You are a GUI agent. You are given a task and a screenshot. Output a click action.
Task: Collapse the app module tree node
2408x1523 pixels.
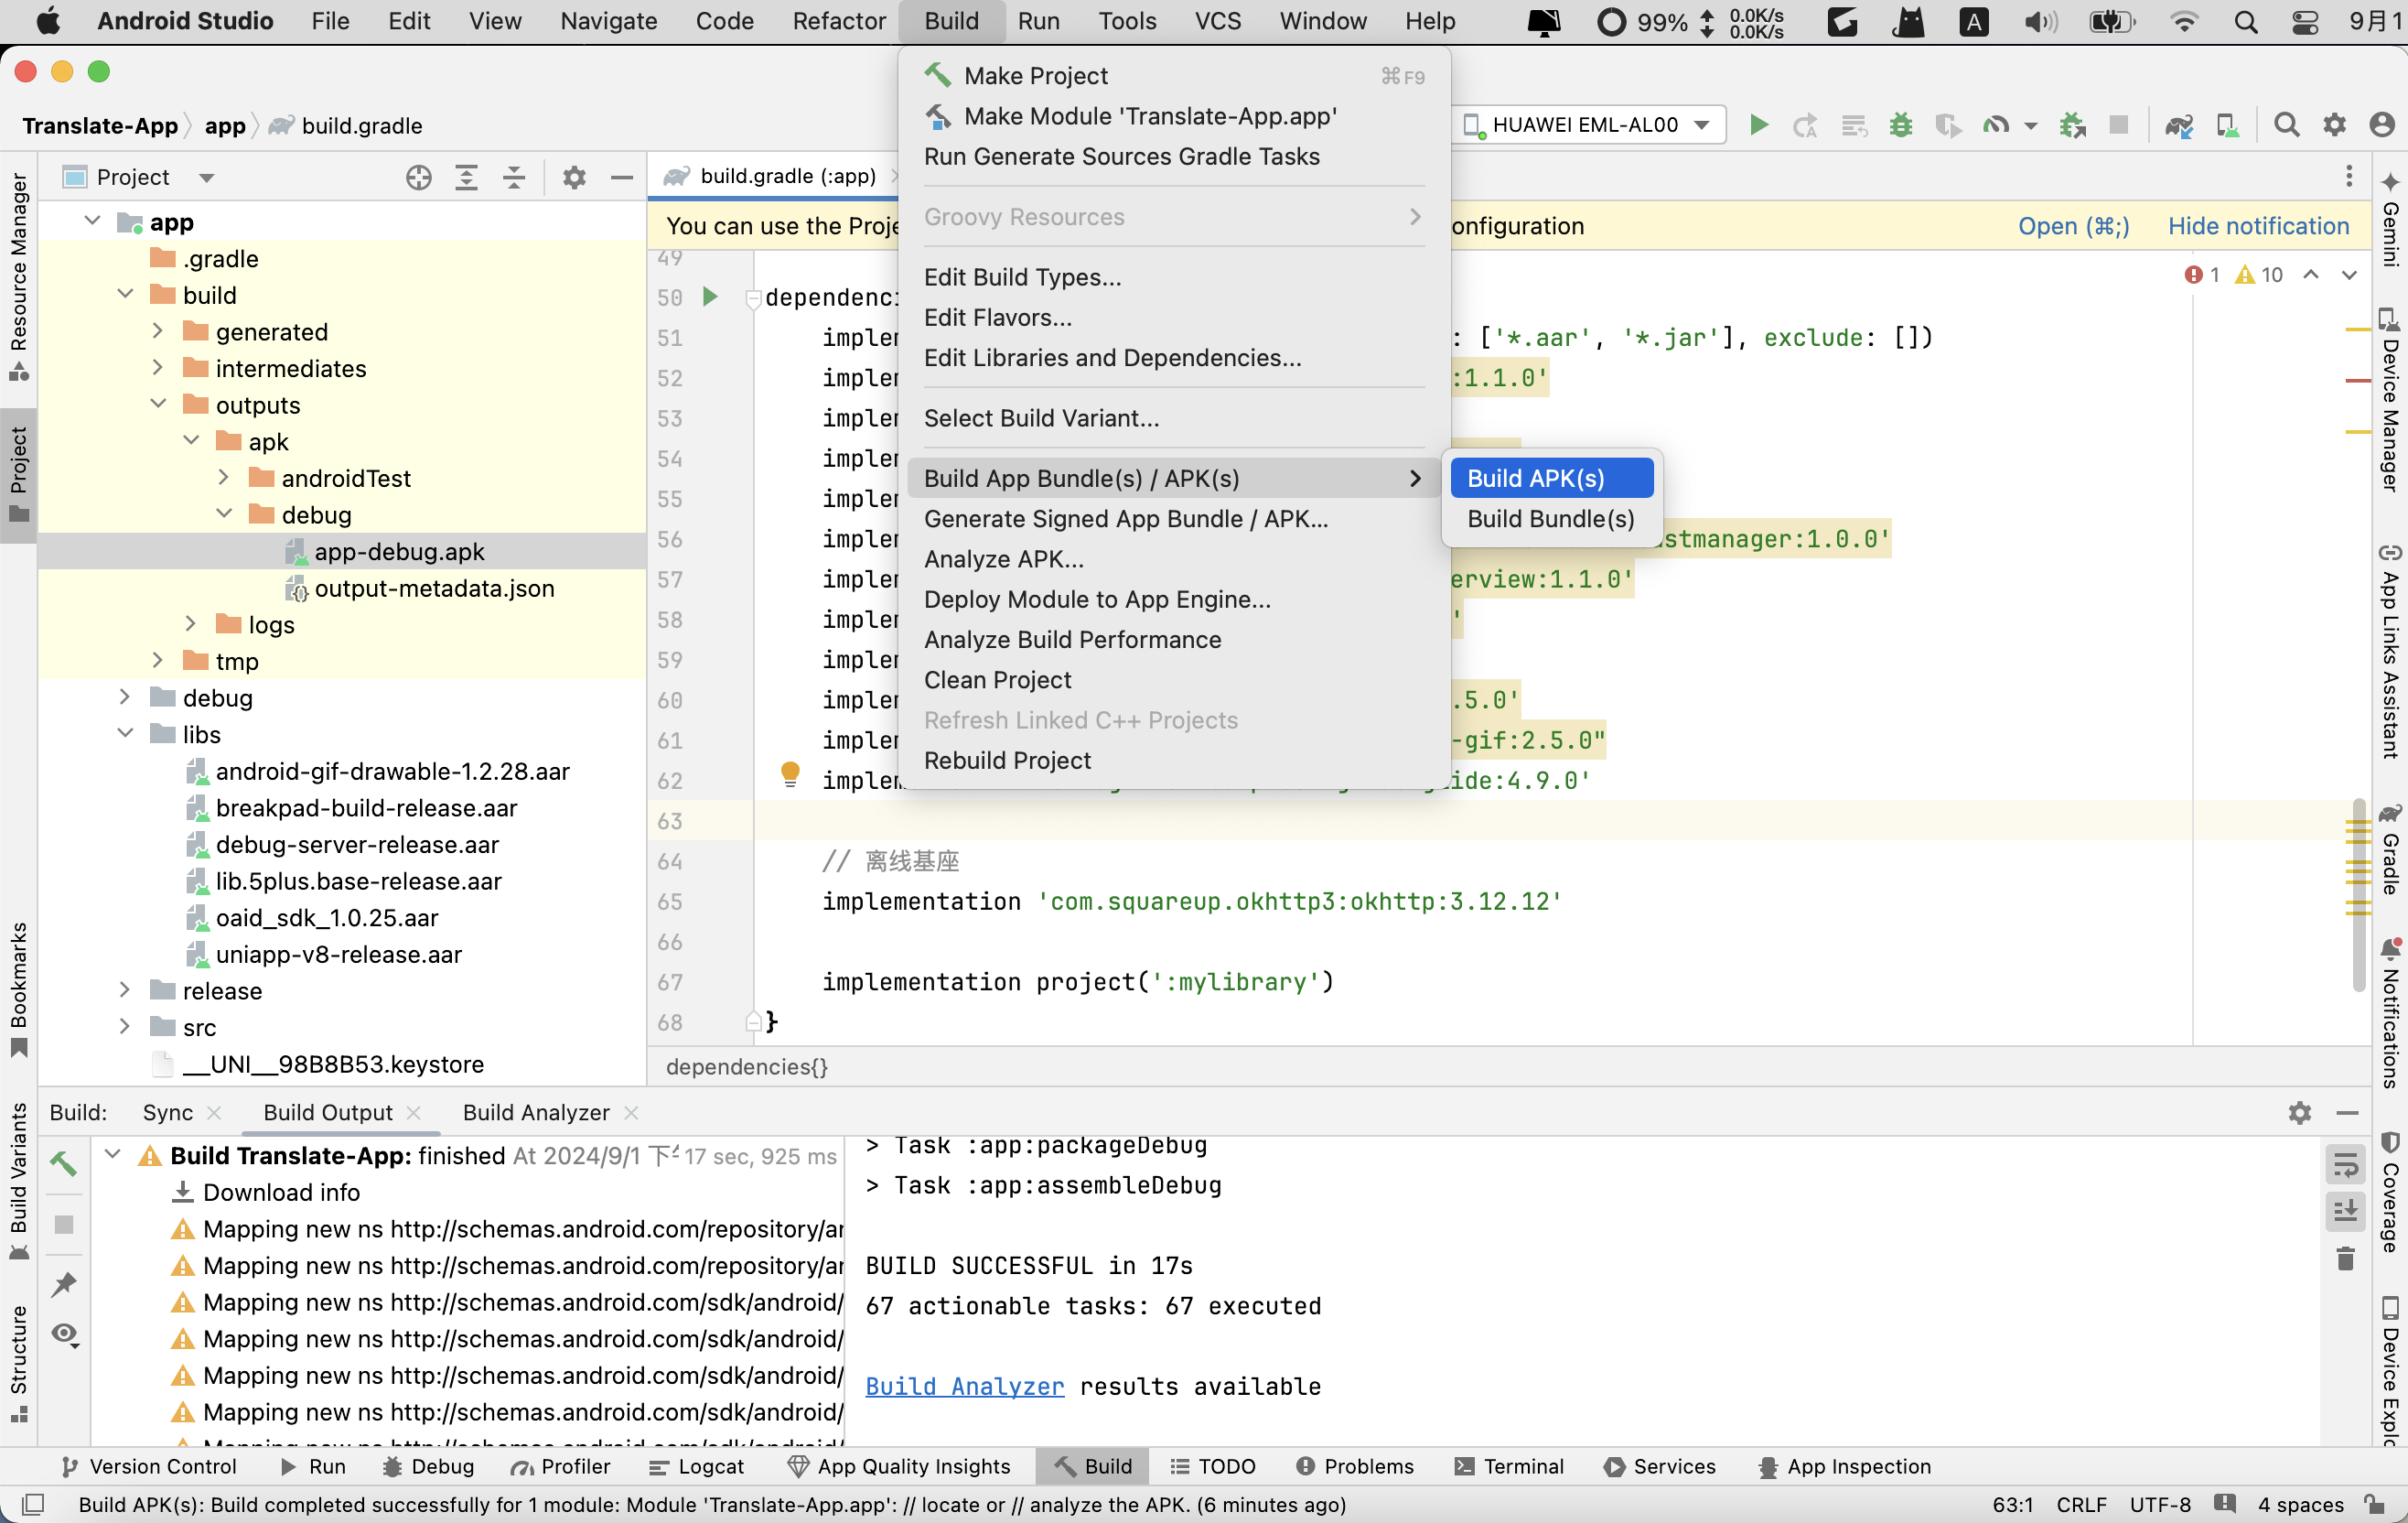pyautogui.click(x=92, y=221)
